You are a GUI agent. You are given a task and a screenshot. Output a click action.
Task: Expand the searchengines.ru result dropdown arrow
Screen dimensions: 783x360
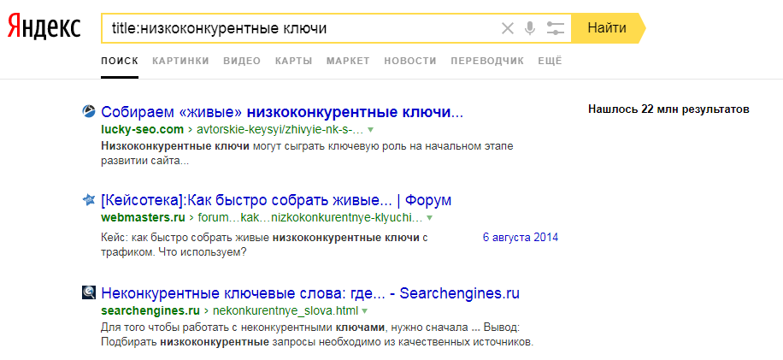364,310
